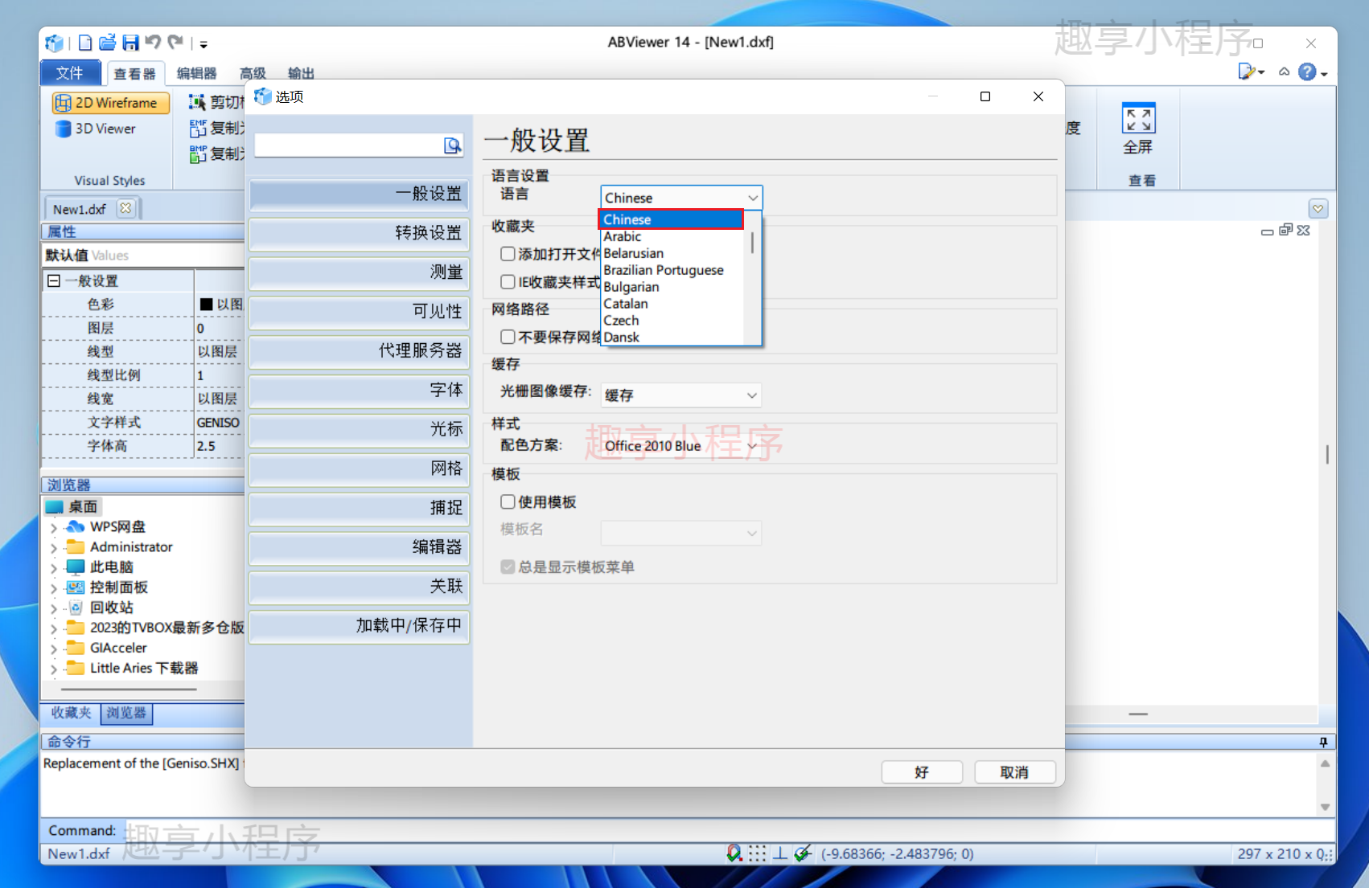Image resolution: width=1369 pixels, height=888 pixels.
Task: Close the inner drawing window
Action: (1304, 230)
